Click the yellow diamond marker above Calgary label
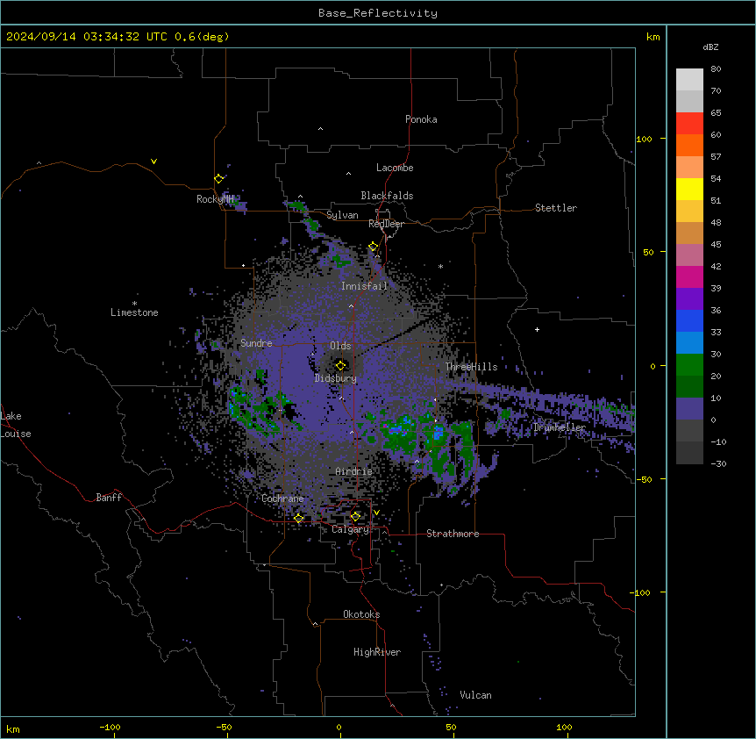This screenshot has width=756, height=739. tap(355, 517)
